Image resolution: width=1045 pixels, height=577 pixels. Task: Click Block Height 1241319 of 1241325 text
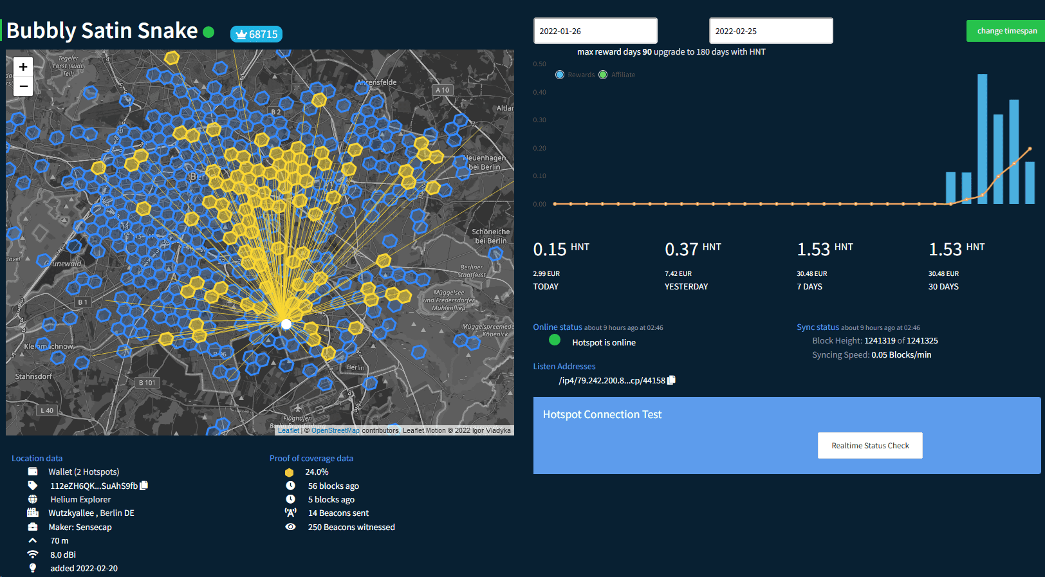tap(875, 340)
